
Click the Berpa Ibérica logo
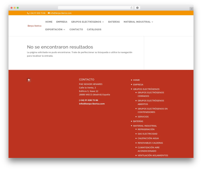(x=34, y=26)
